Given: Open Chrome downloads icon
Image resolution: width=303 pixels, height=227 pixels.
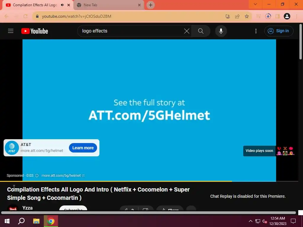Looking at the screenshot, I should click(268, 16).
